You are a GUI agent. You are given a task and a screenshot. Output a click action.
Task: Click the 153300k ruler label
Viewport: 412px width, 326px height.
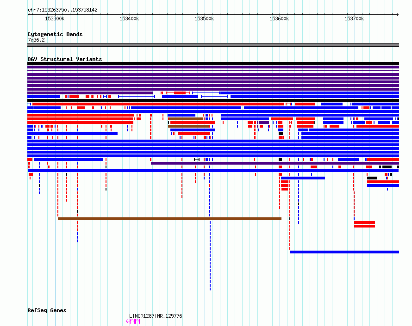pyautogui.click(x=54, y=18)
